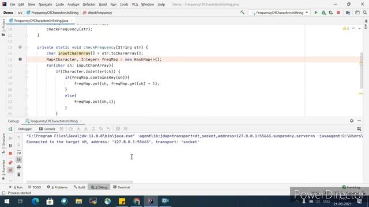
Task: Collapse the if containsKey block fold on line 18
Action: [27, 78]
